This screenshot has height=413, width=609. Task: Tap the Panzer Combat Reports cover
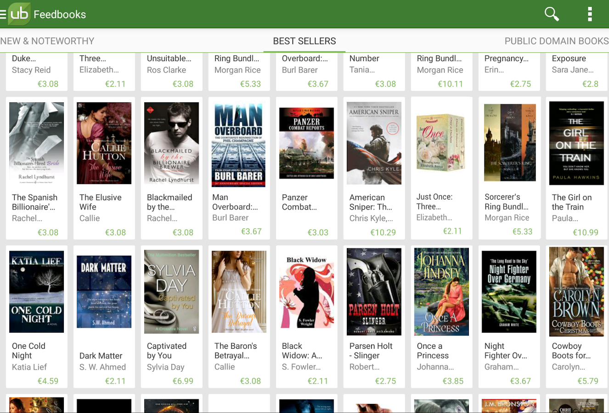pyautogui.click(x=306, y=143)
